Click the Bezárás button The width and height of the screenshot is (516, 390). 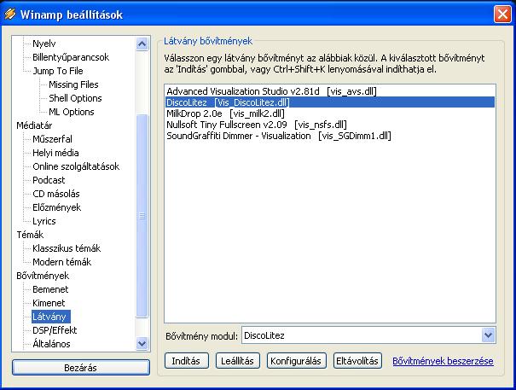click(x=81, y=367)
